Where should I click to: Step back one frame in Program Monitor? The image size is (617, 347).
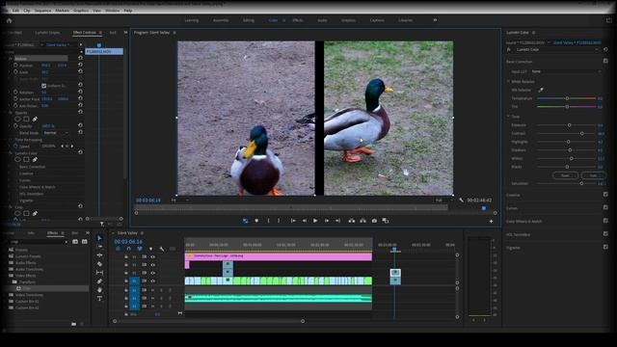point(305,221)
